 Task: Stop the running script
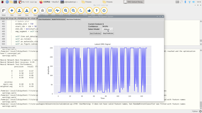[35, 11]
